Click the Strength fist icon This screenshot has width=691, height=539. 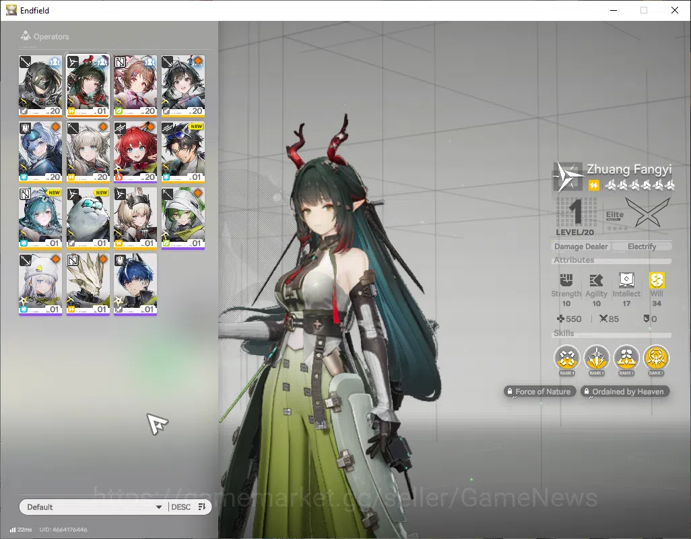click(566, 280)
